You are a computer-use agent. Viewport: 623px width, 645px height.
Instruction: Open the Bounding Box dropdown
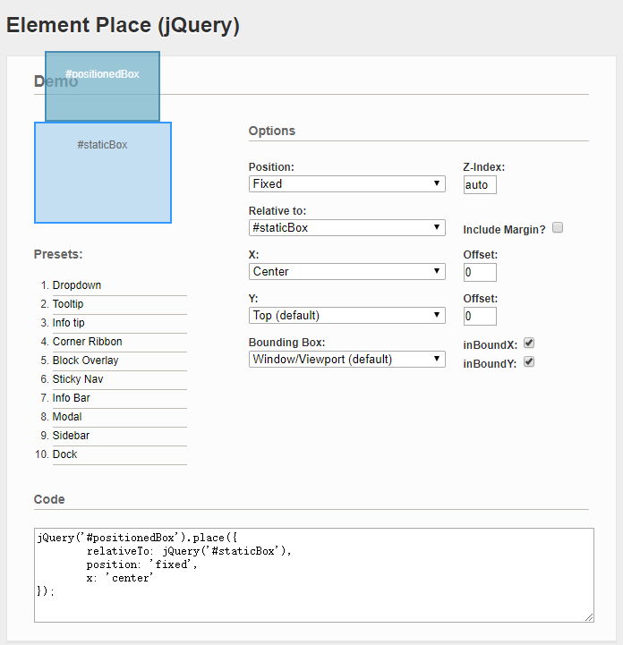[347, 359]
